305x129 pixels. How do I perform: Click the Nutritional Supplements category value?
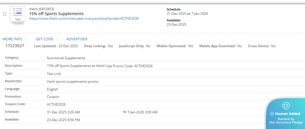66,58
